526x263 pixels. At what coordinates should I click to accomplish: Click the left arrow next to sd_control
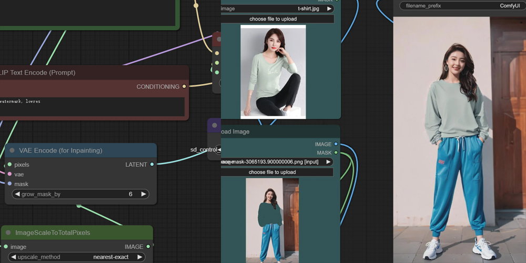[x=219, y=149]
